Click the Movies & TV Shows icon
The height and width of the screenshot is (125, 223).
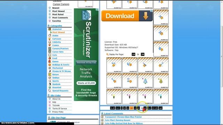point(49,71)
